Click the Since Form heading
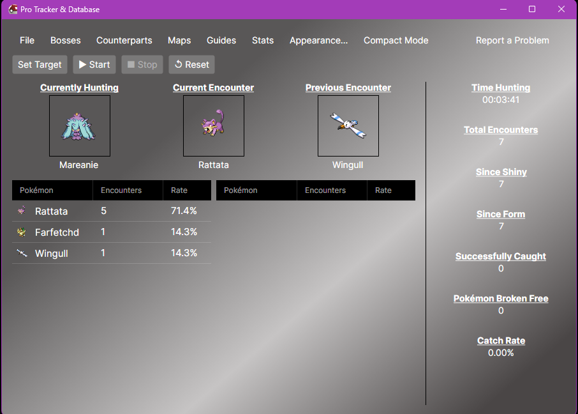Screen dimensions: 578x414 [x=501, y=214]
